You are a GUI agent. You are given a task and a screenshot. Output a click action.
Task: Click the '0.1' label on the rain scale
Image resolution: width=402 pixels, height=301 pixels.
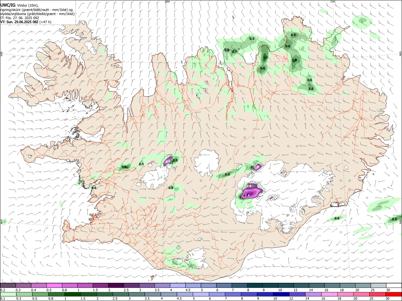3,299
